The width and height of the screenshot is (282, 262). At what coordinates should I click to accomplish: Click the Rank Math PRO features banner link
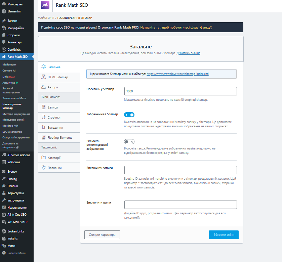coord(176,28)
